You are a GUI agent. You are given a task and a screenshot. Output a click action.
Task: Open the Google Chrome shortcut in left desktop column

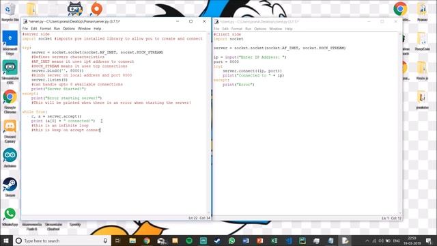pyautogui.click(x=10, y=101)
